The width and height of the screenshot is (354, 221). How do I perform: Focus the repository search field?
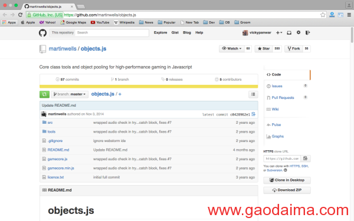[x=112, y=32]
